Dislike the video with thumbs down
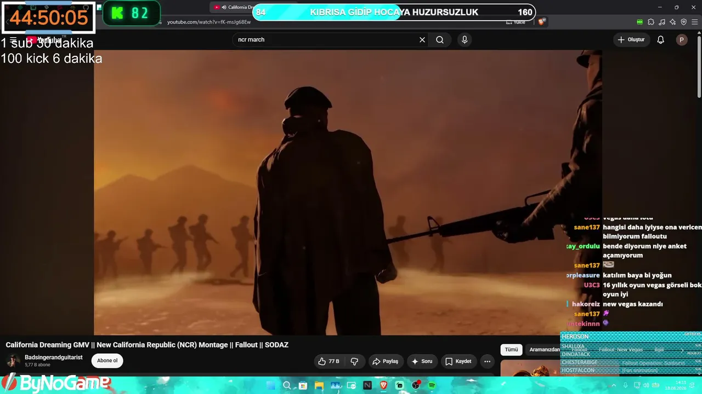 (x=354, y=361)
